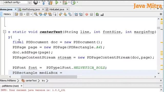The height and width of the screenshot is (92, 164).
Task: Click the mediaBox variable name
Action: (x=48, y=73)
